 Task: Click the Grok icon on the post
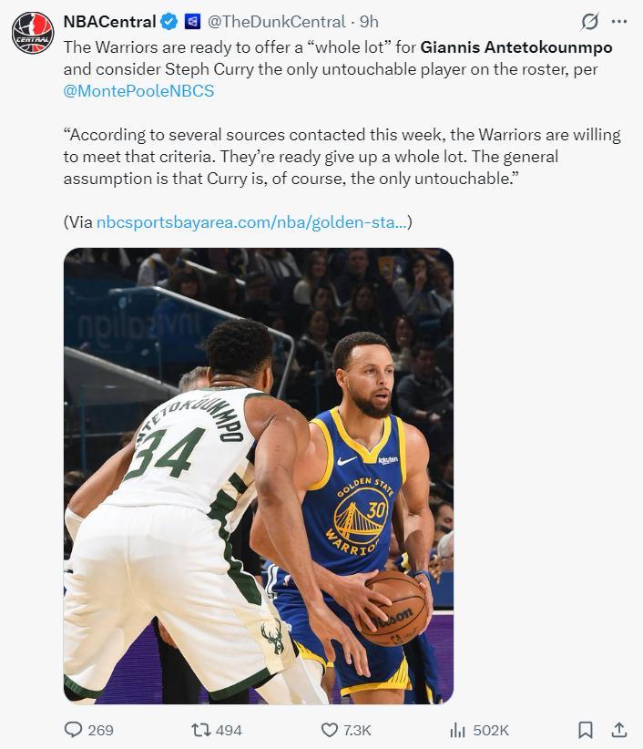pos(589,22)
